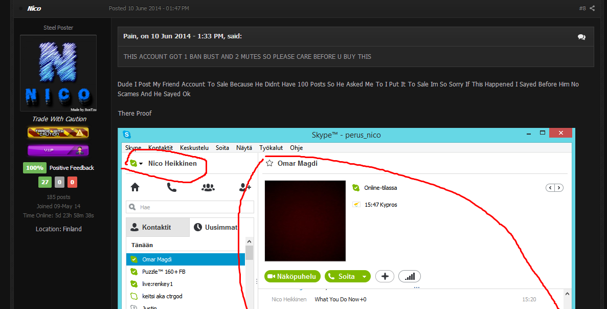This screenshot has width=607, height=309.
Task: Click the red 0 negative feedback count
Action: (x=73, y=182)
